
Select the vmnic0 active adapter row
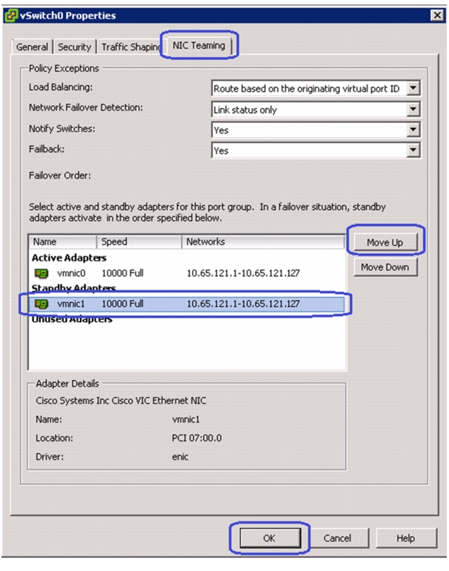click(186, 273)
